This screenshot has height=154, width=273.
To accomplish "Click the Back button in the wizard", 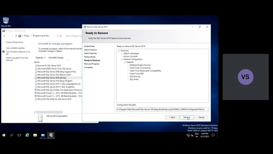I will 172,117.
